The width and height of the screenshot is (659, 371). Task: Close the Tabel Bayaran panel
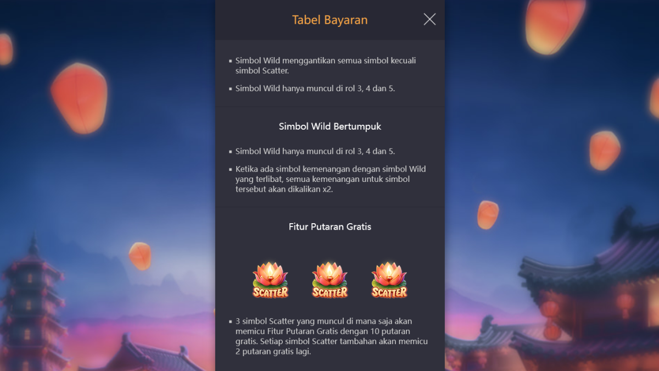[x=429, y=19]
